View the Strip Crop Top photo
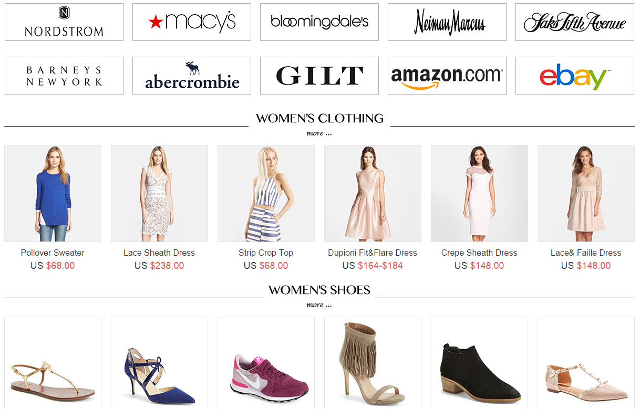640x409 pixels. point(266,194)
